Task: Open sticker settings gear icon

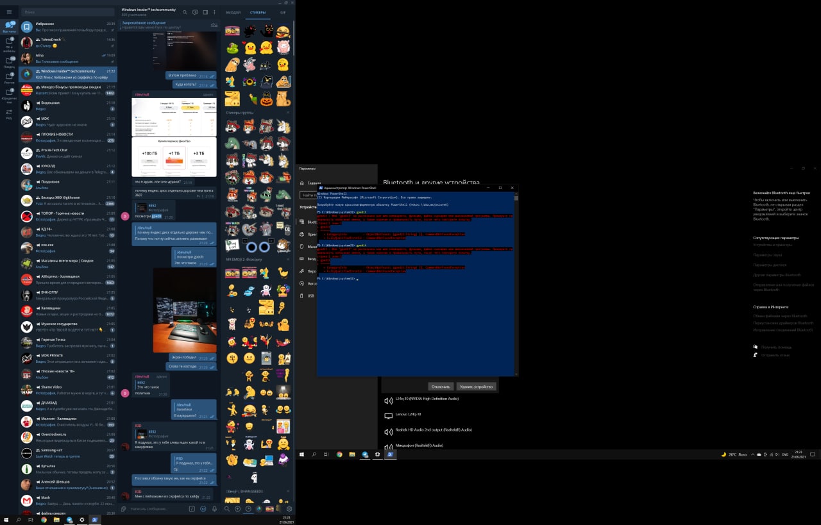Action: [289, 508]
